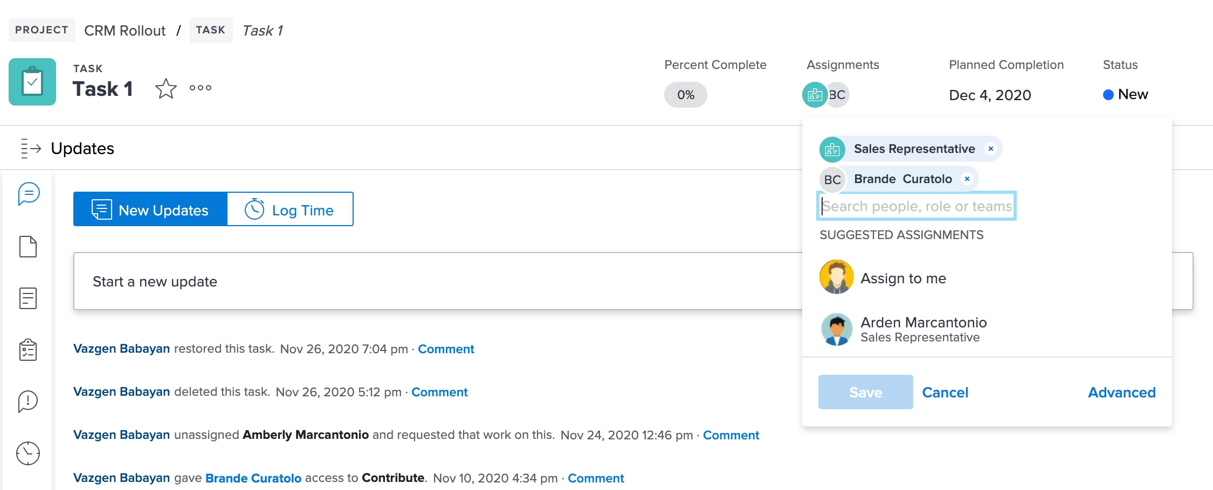Open the Planned Completion date Dec 4, 2020
1213x490 pixels.
990,95
